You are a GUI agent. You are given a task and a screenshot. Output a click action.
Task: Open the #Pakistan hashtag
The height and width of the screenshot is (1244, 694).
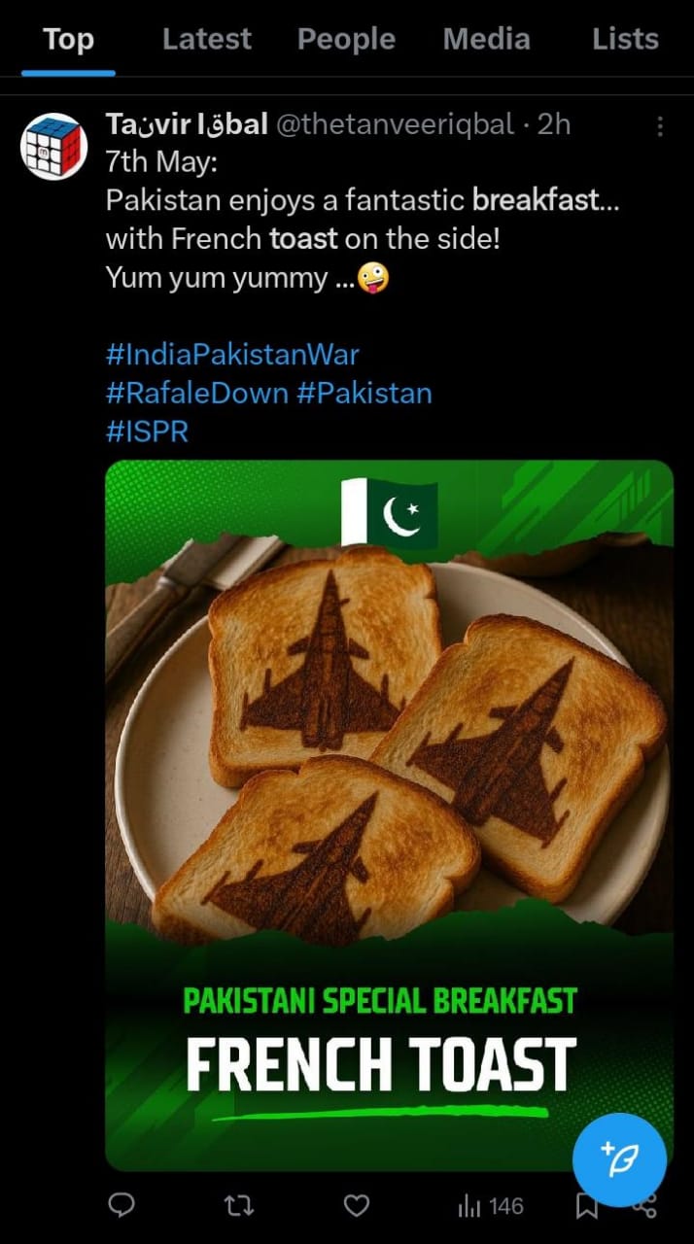coord(364,393)
